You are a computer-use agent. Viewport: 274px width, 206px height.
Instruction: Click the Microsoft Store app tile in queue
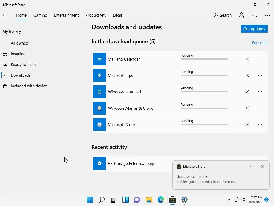tap(100, 124)
